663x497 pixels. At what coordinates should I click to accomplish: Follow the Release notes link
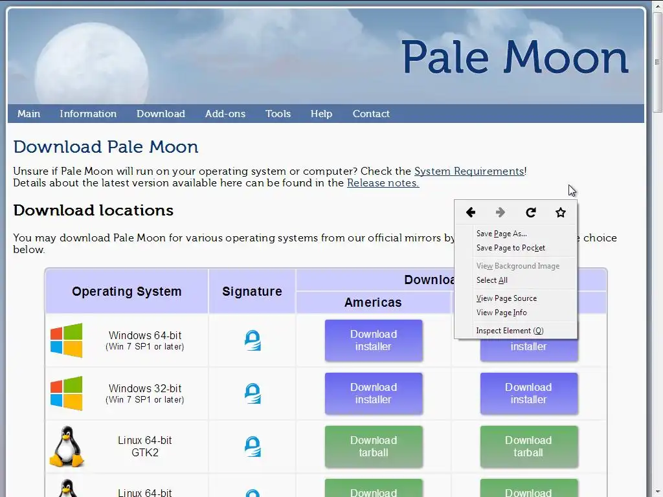[383, 183]
